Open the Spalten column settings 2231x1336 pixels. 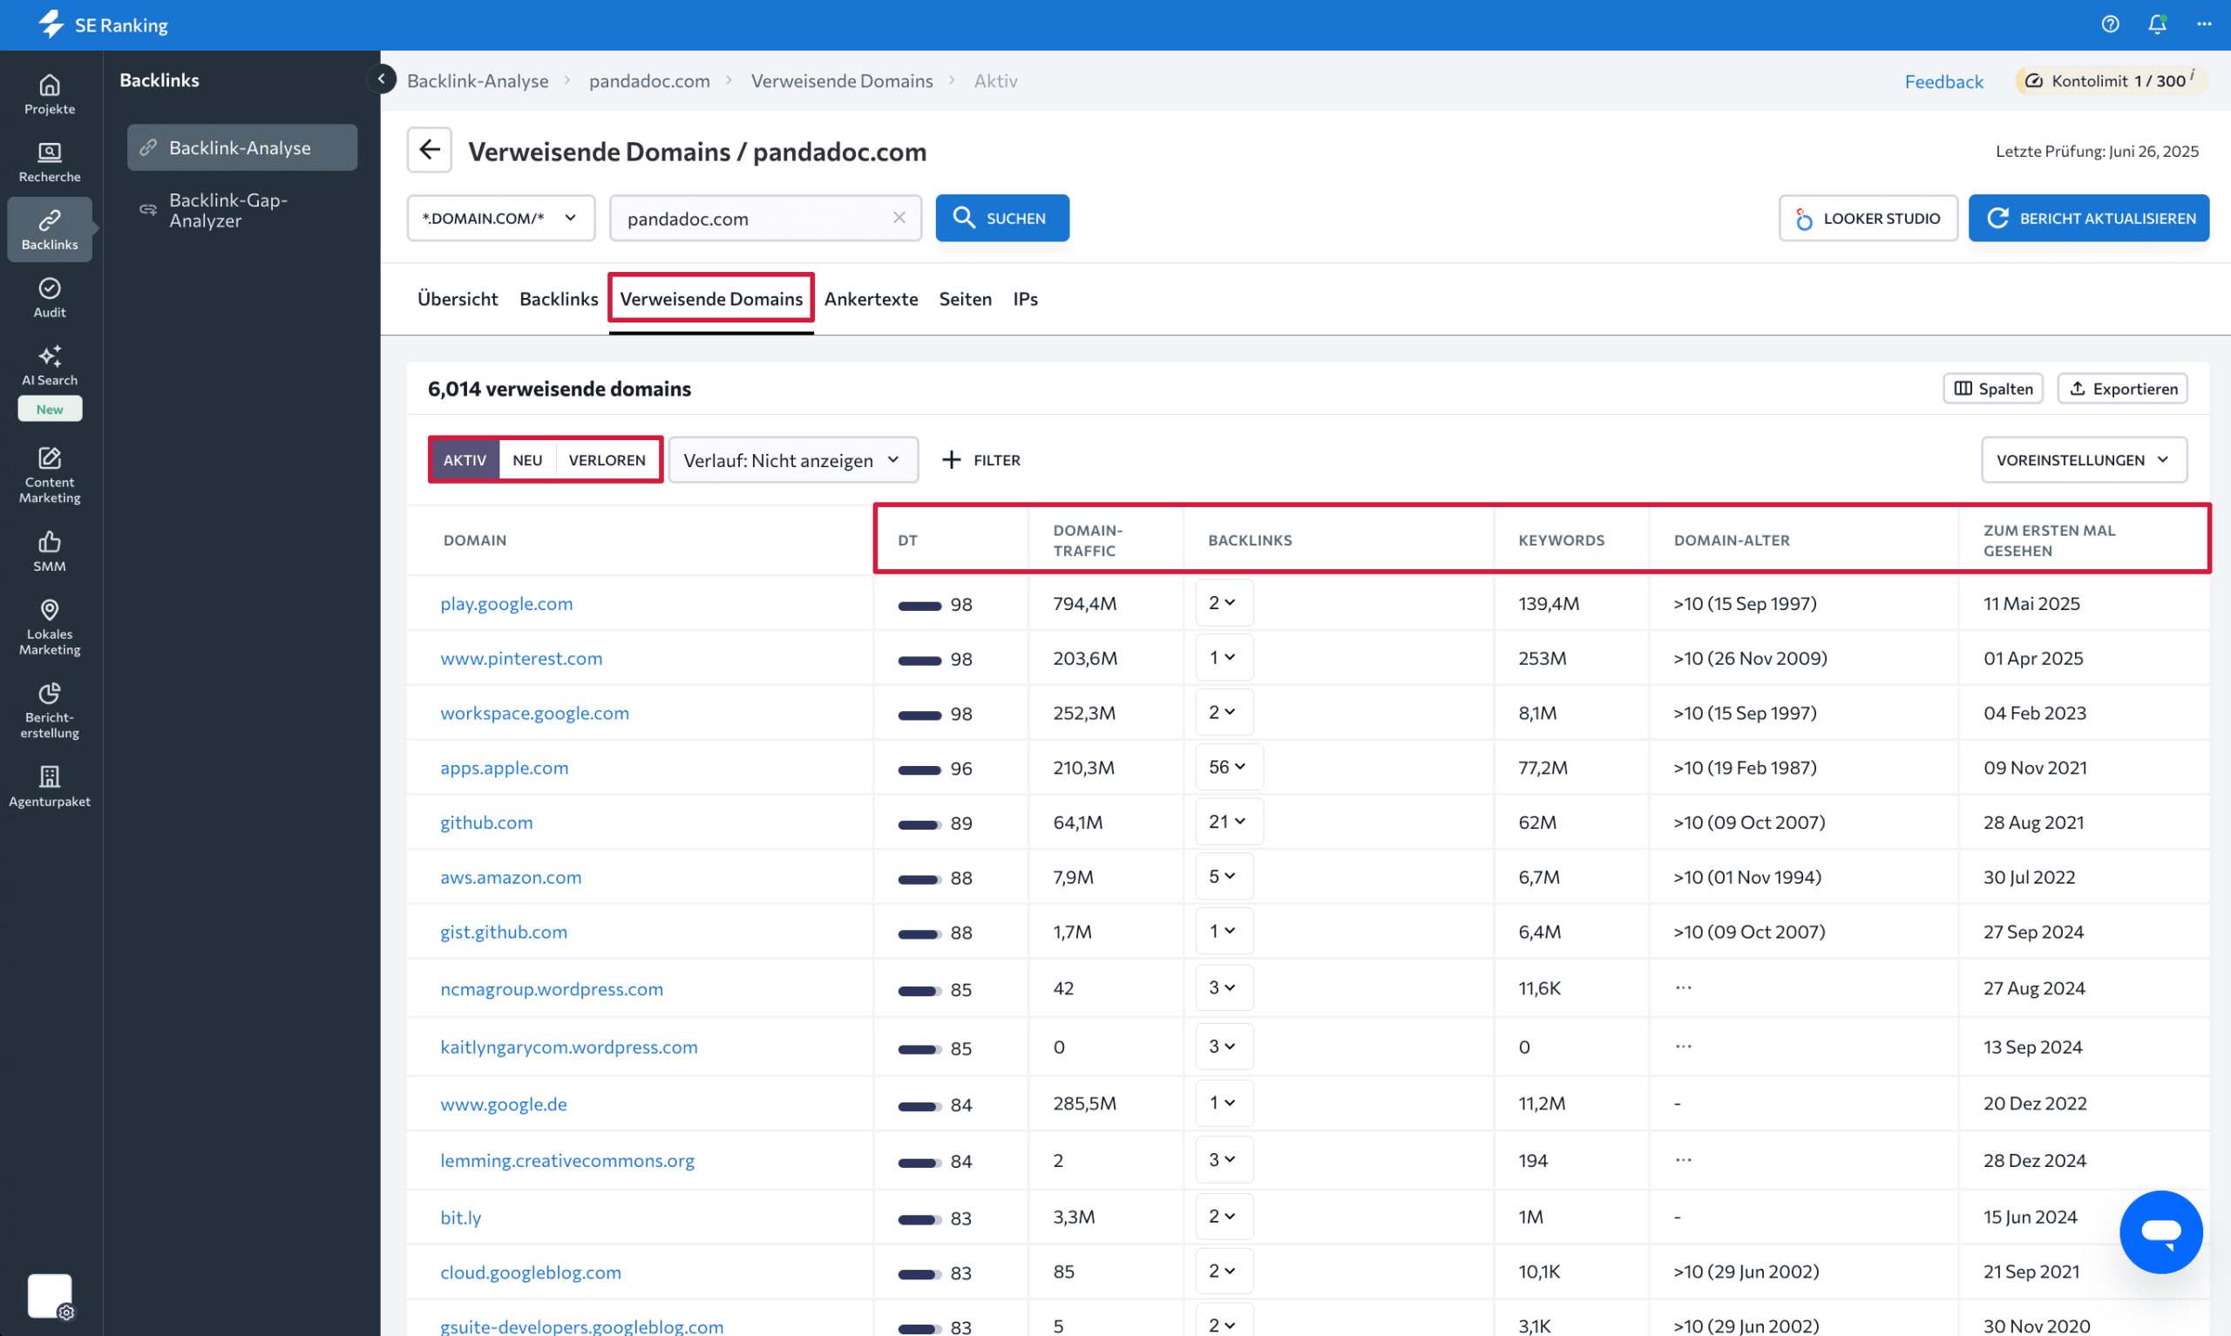[x=1992, y=388]
